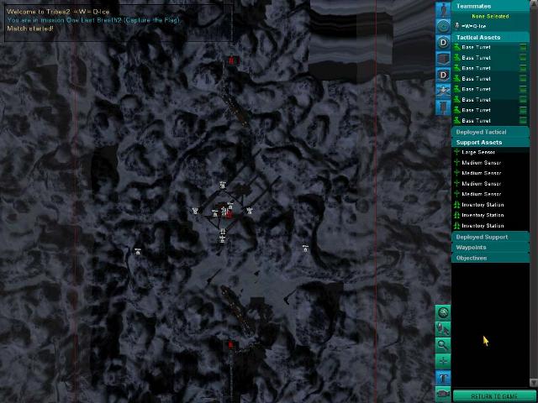Select the second Base Turret entry
The height and width of the screenshot is (403, 538).
tap(490, 58)
